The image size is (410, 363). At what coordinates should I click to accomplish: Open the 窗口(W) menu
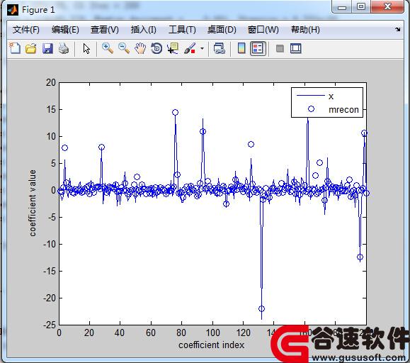tap(263, 30)
